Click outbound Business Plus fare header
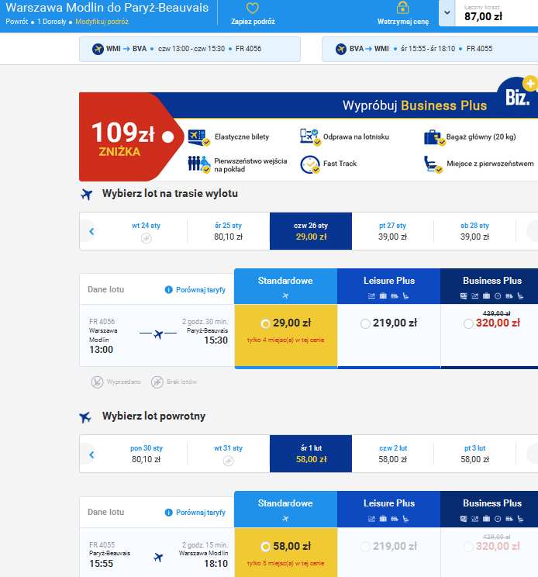Screen dimensions: 538x577 click(x=489, y=286)
